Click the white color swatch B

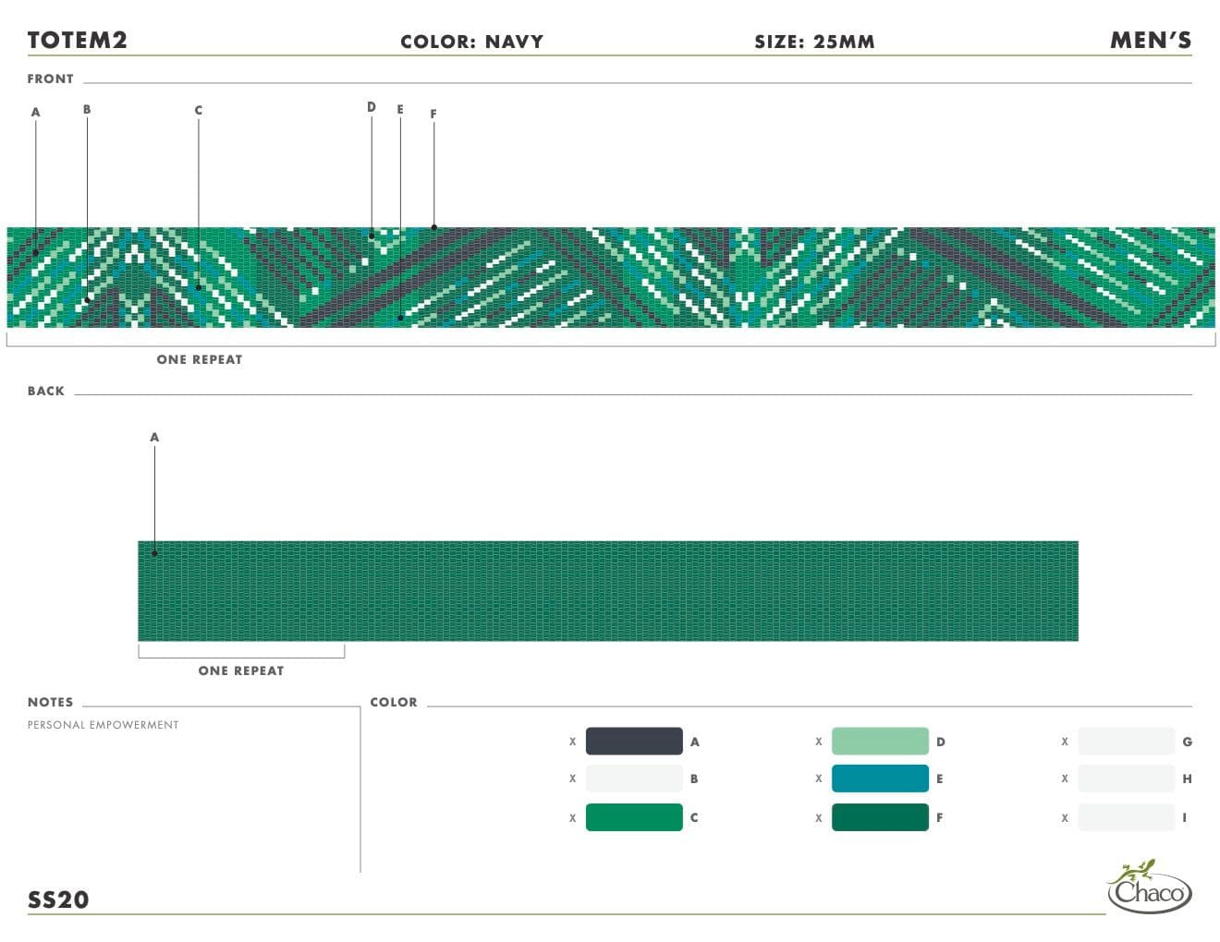pos(634,779)
